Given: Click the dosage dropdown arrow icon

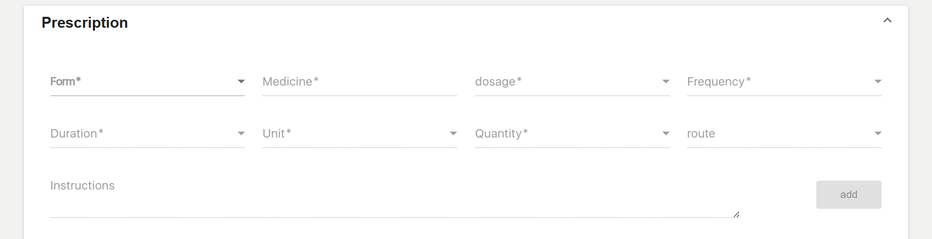Looking at the screenshot, I should click(x=666, y=82).
